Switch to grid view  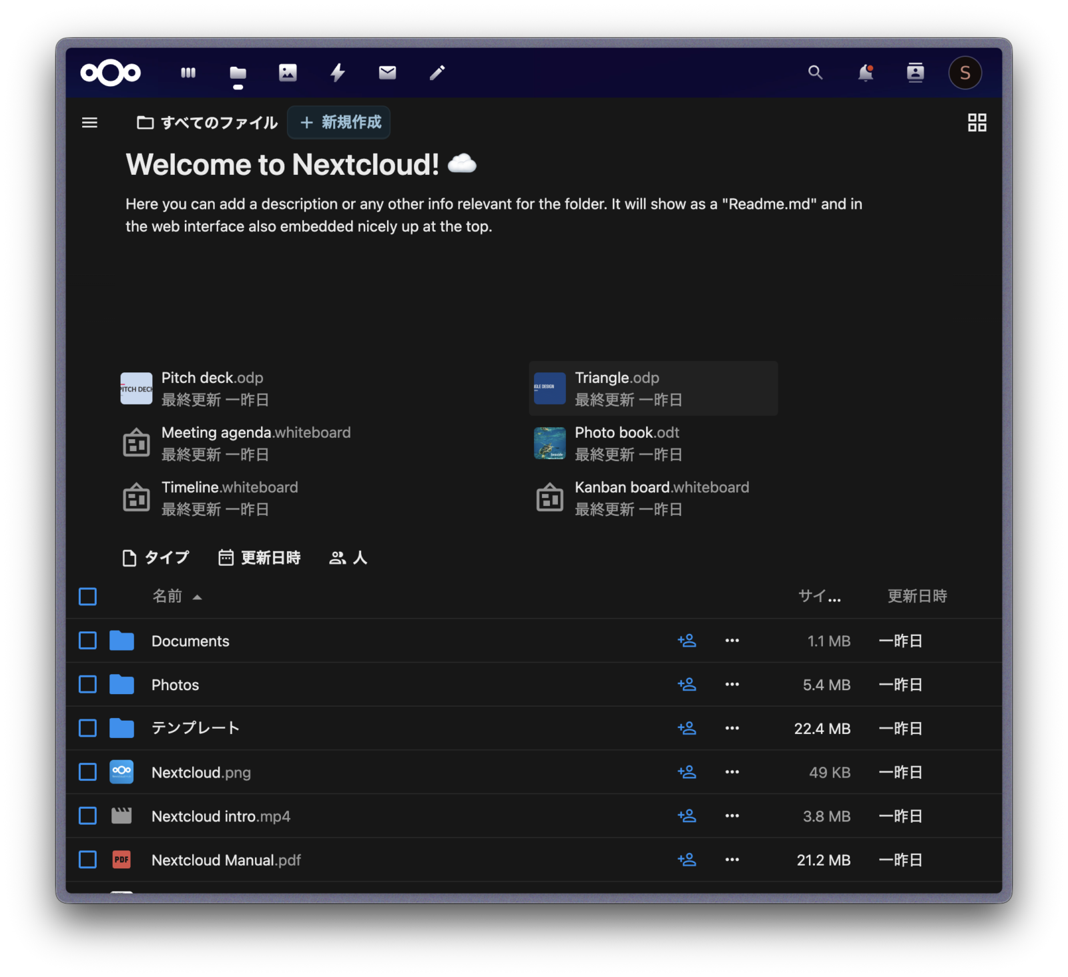click(977, 123)
